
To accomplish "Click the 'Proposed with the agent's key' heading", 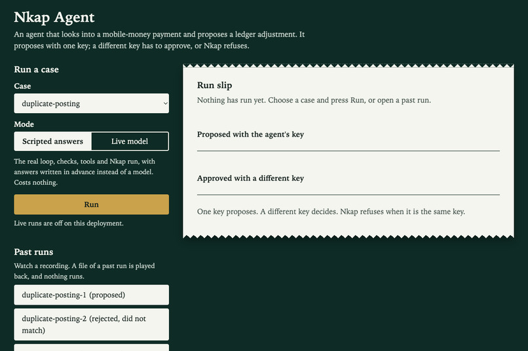I will point(250,135).
